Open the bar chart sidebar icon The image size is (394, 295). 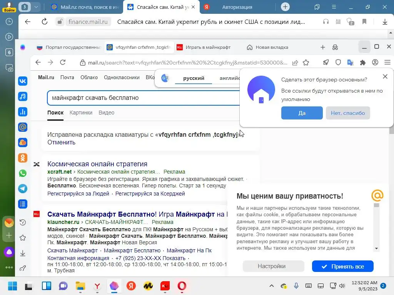(23, 112)
